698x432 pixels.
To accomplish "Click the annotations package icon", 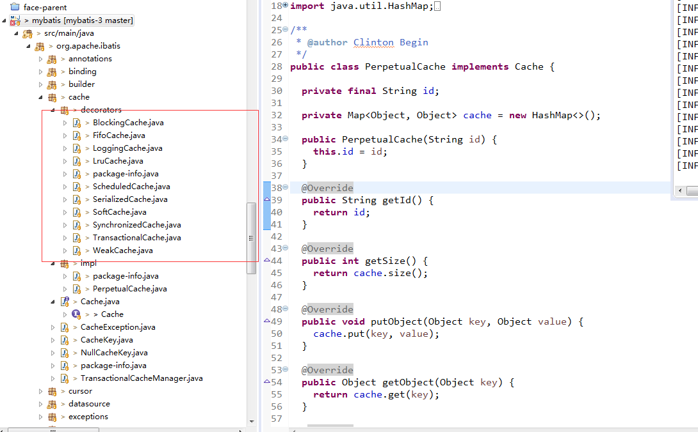I will point(52,59).
